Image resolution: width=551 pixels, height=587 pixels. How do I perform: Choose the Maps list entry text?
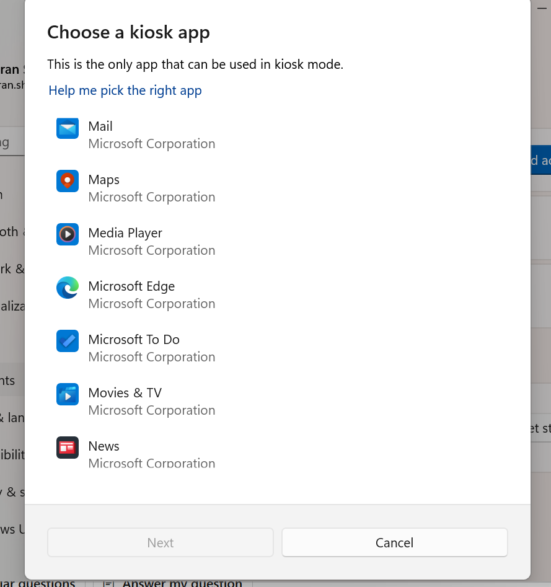point(104,180)
